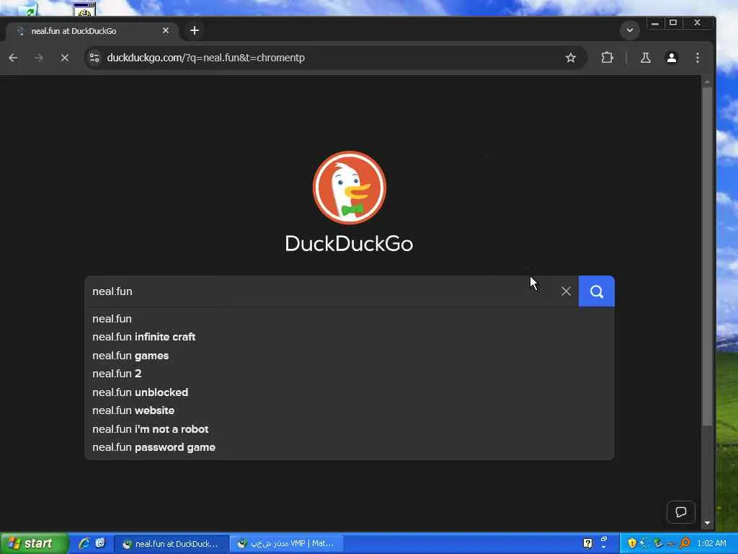This screenshot has width=738, height=554.
Task: Select suggestion 'neal.fun infinite craft'
Action: [x=350, y=338]
